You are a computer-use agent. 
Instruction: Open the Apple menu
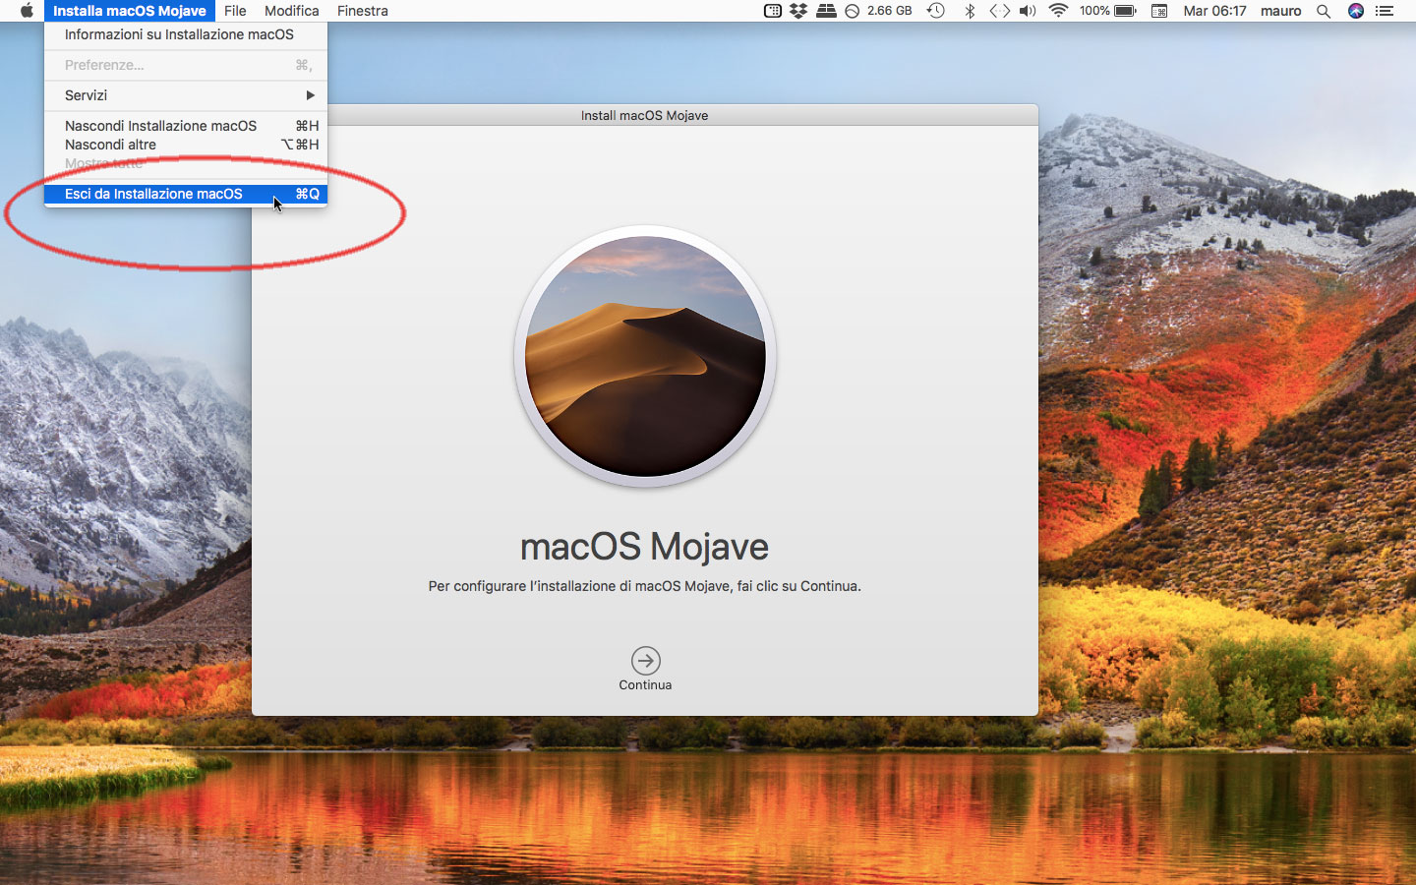[x=27, y=11]
